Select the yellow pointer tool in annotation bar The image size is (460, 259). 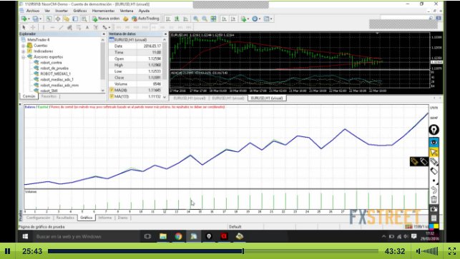coord(434,152)
